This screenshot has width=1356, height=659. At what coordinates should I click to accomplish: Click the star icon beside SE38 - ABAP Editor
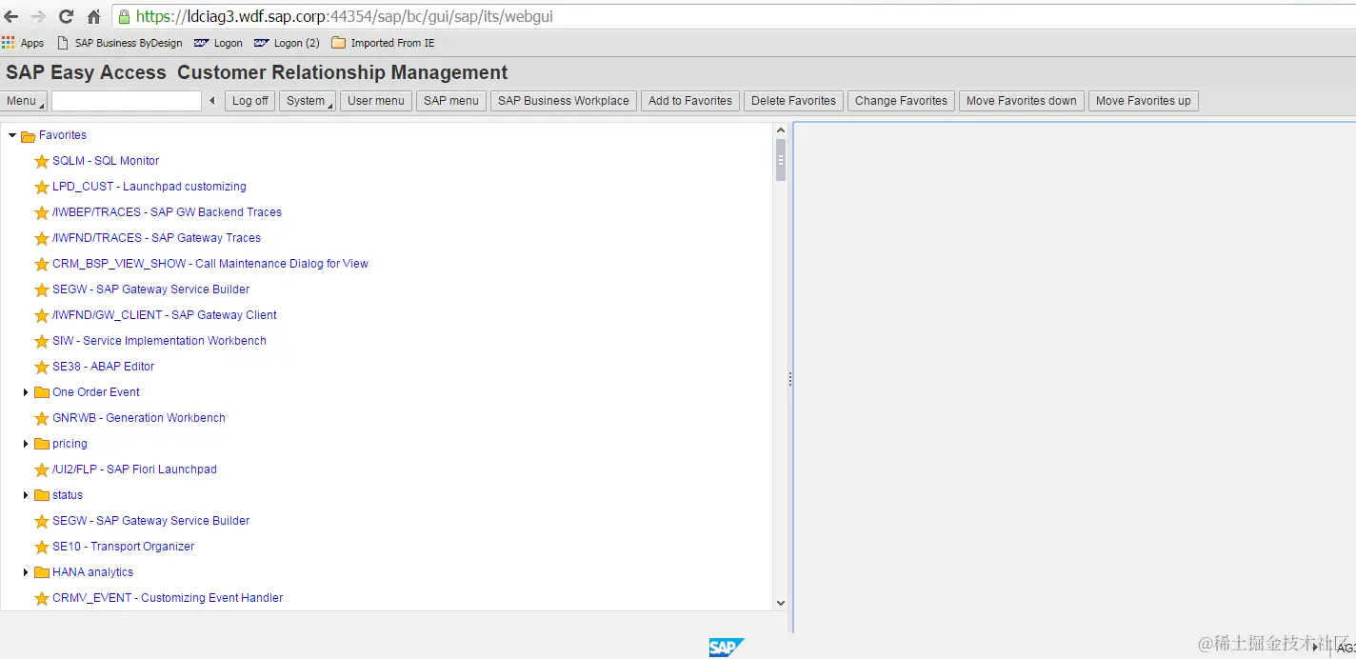tap(42, 368)
